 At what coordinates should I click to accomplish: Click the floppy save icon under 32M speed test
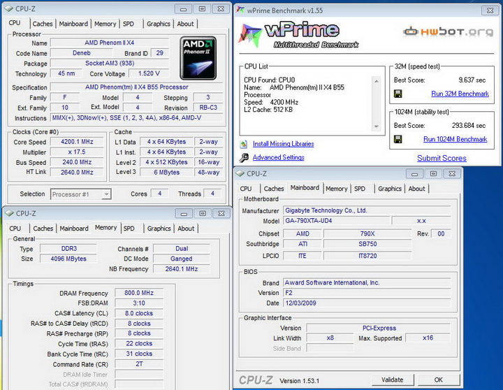398,94
